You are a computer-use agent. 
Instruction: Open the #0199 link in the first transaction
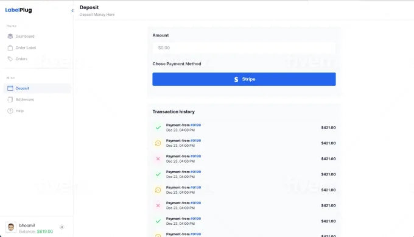click(x=195, y=125)
